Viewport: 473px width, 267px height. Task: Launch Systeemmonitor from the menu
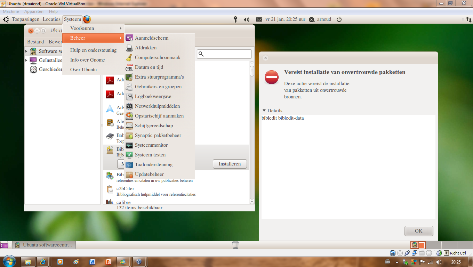pos(151,145)
